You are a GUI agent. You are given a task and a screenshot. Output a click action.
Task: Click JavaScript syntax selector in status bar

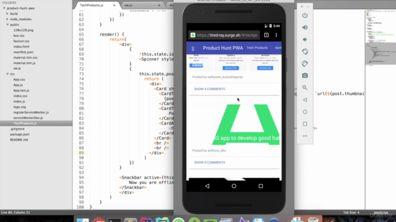(x=381, y=212)
